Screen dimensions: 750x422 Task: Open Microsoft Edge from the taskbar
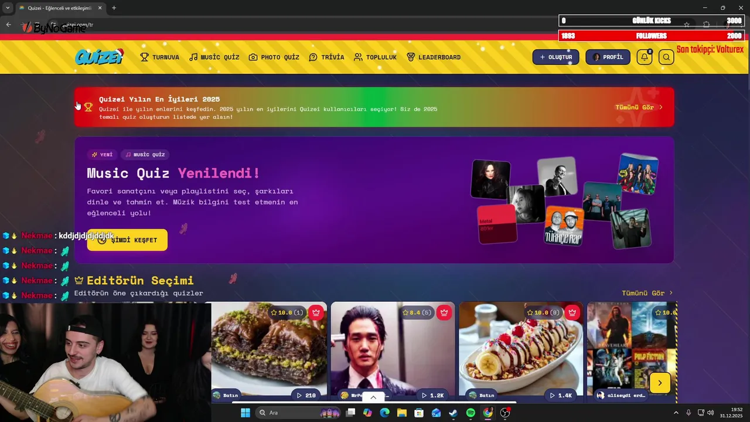384,413
